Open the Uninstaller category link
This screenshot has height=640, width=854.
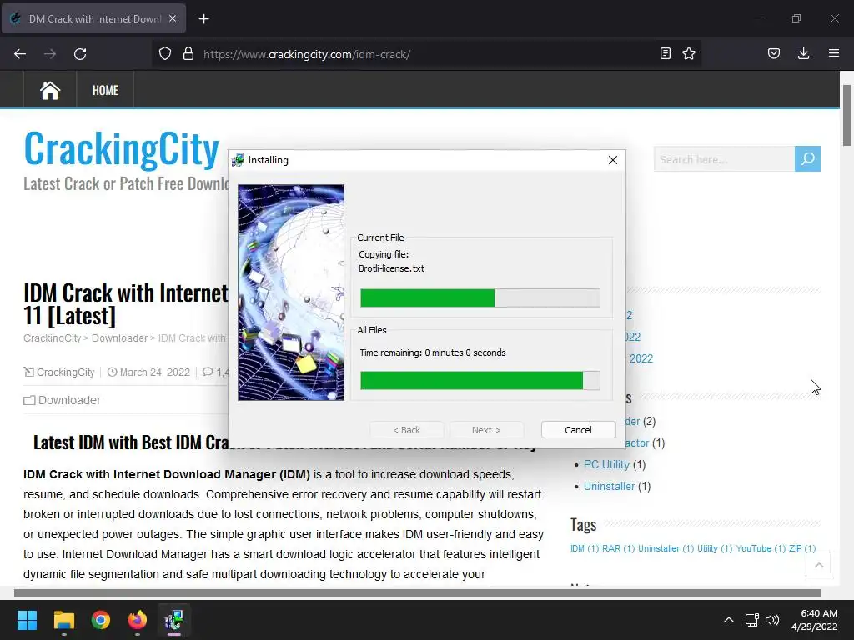point(609,486)
